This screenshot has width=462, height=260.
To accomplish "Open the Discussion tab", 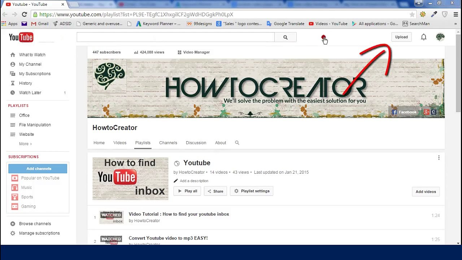I will pyautogui.click(x=196, y=143).
